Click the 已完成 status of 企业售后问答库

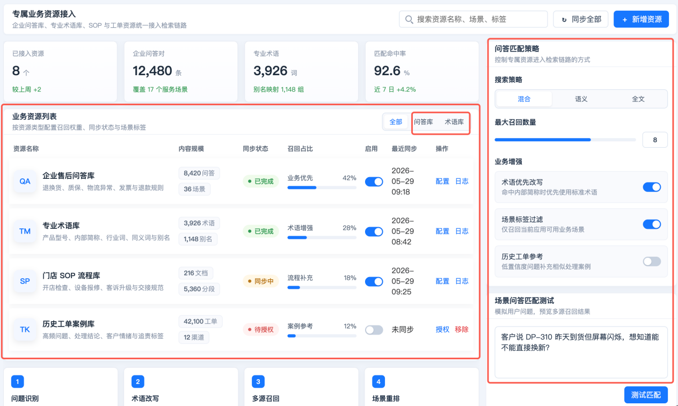coord(260,182)
